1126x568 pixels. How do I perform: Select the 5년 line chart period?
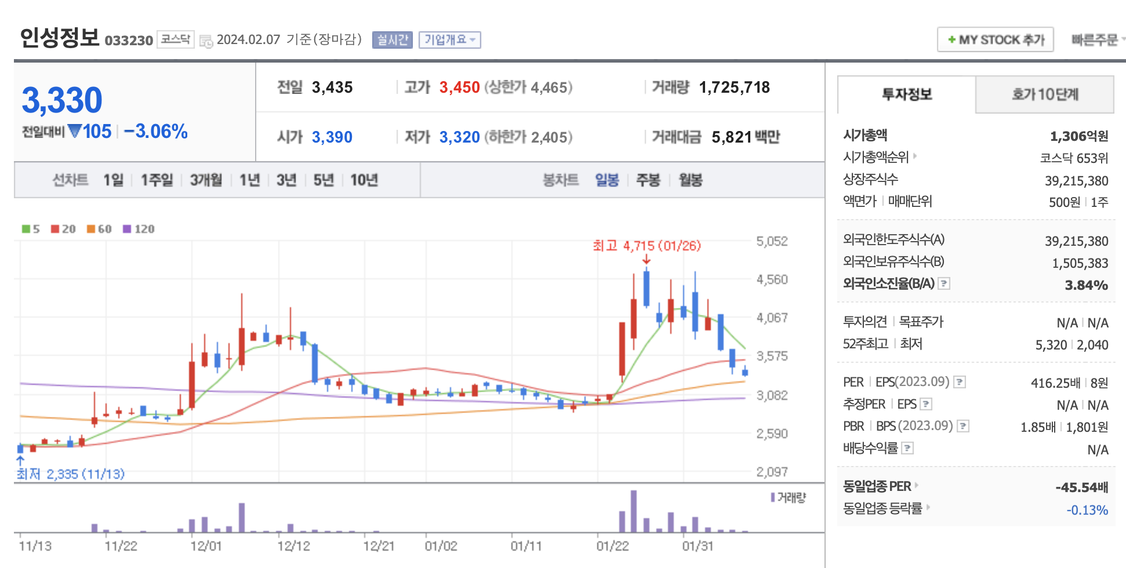(x=324, y=180)
